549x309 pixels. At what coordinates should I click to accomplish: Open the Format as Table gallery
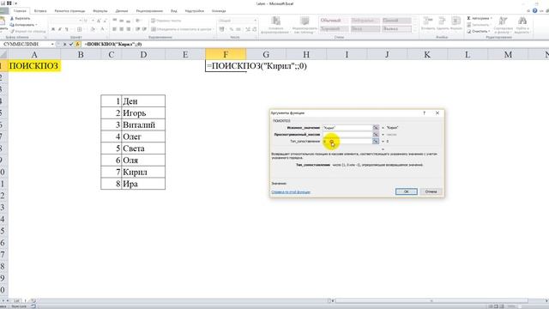305,25
